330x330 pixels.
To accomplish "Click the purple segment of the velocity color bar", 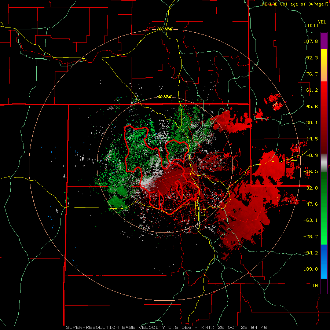I will 324,41.
